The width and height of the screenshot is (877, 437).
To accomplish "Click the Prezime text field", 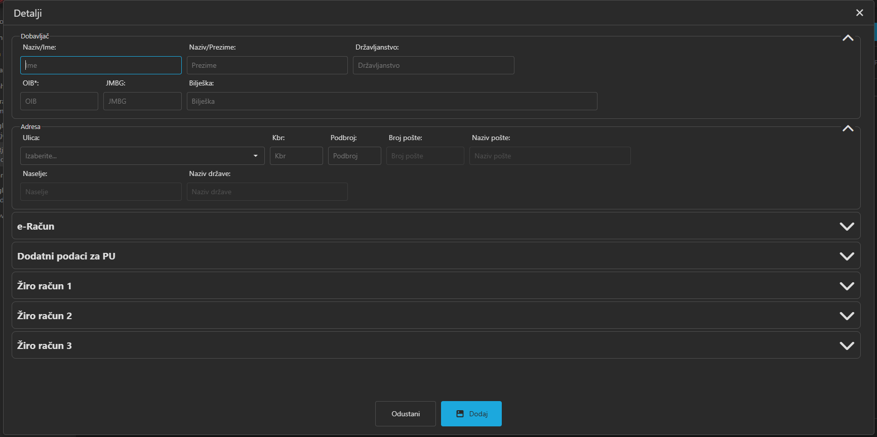I will pos(267,65).
